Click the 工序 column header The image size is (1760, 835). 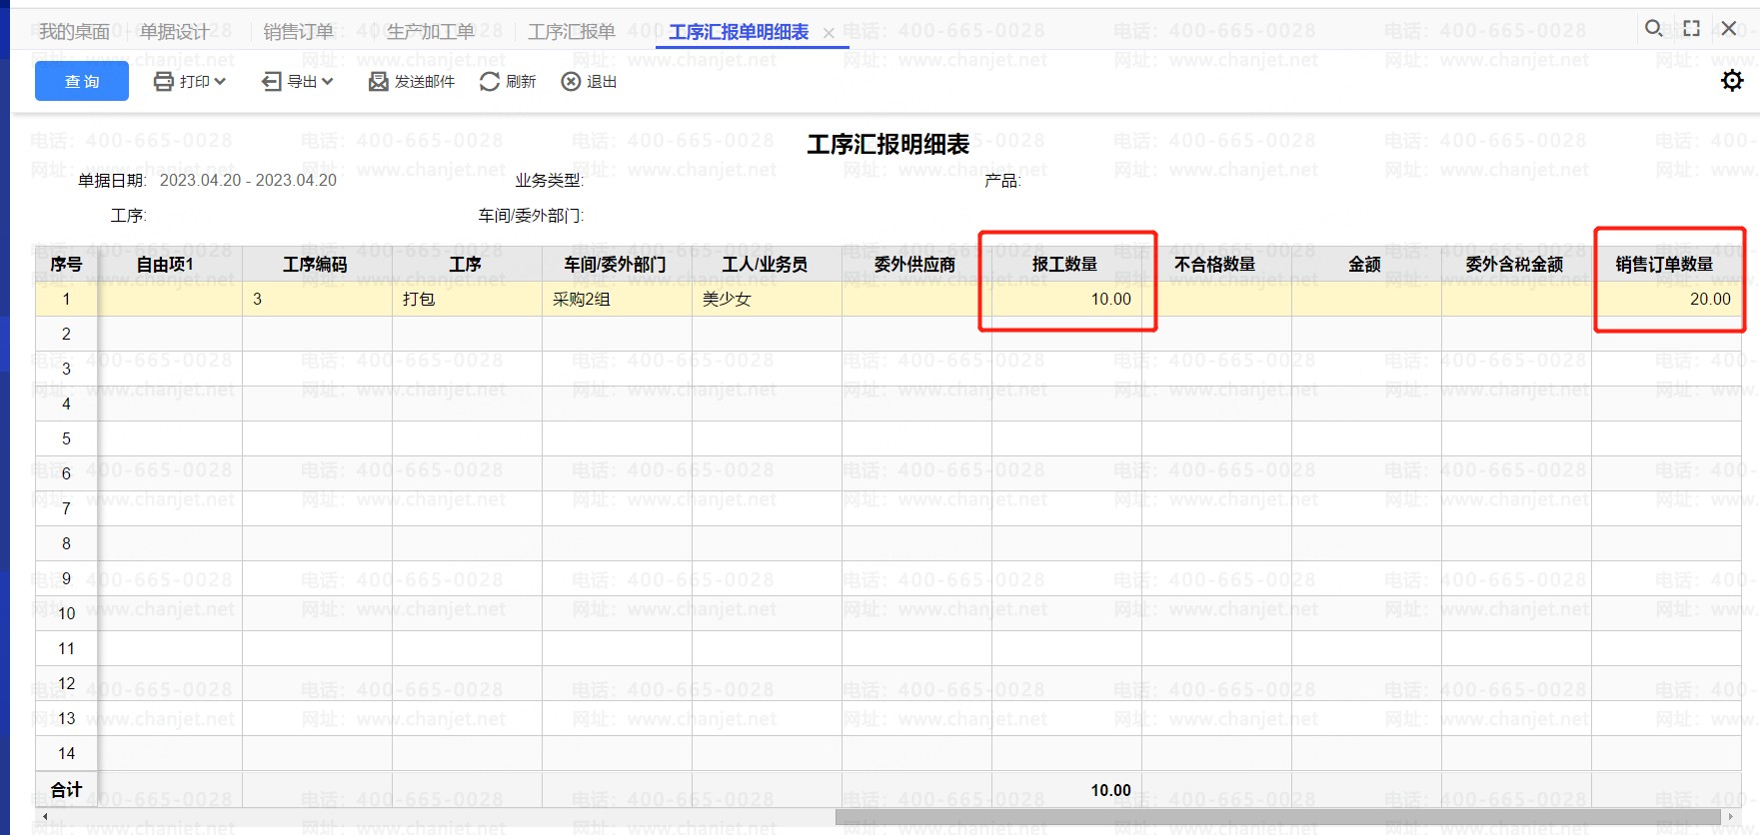pos(466,264)
